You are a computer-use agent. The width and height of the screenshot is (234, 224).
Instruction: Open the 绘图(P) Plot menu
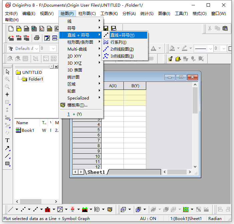click(67, 14)
